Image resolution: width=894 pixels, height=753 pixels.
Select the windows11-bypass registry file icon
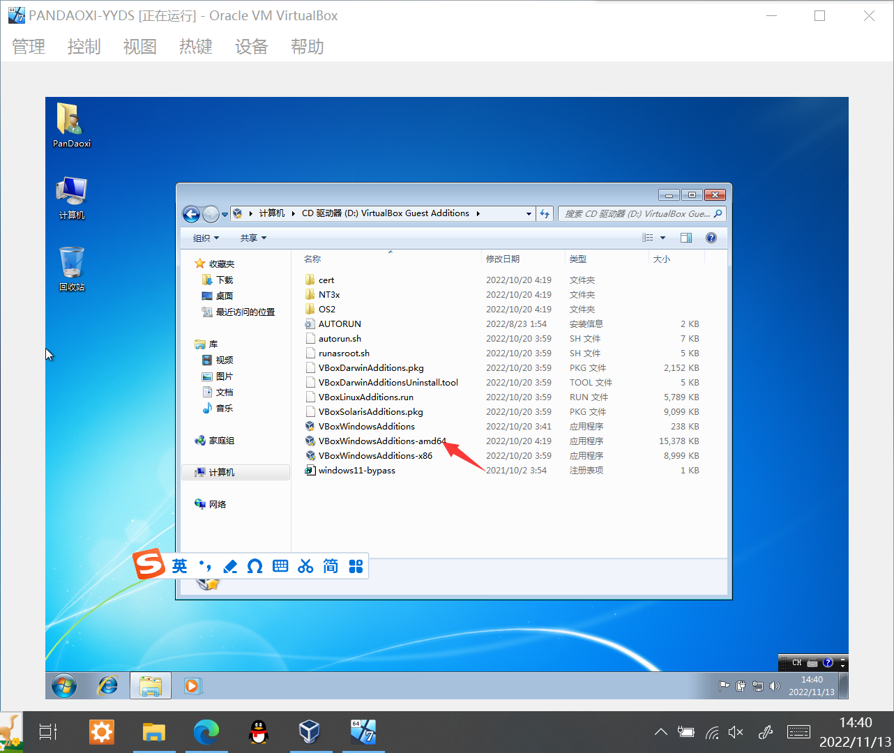click(x=310, y=470)
